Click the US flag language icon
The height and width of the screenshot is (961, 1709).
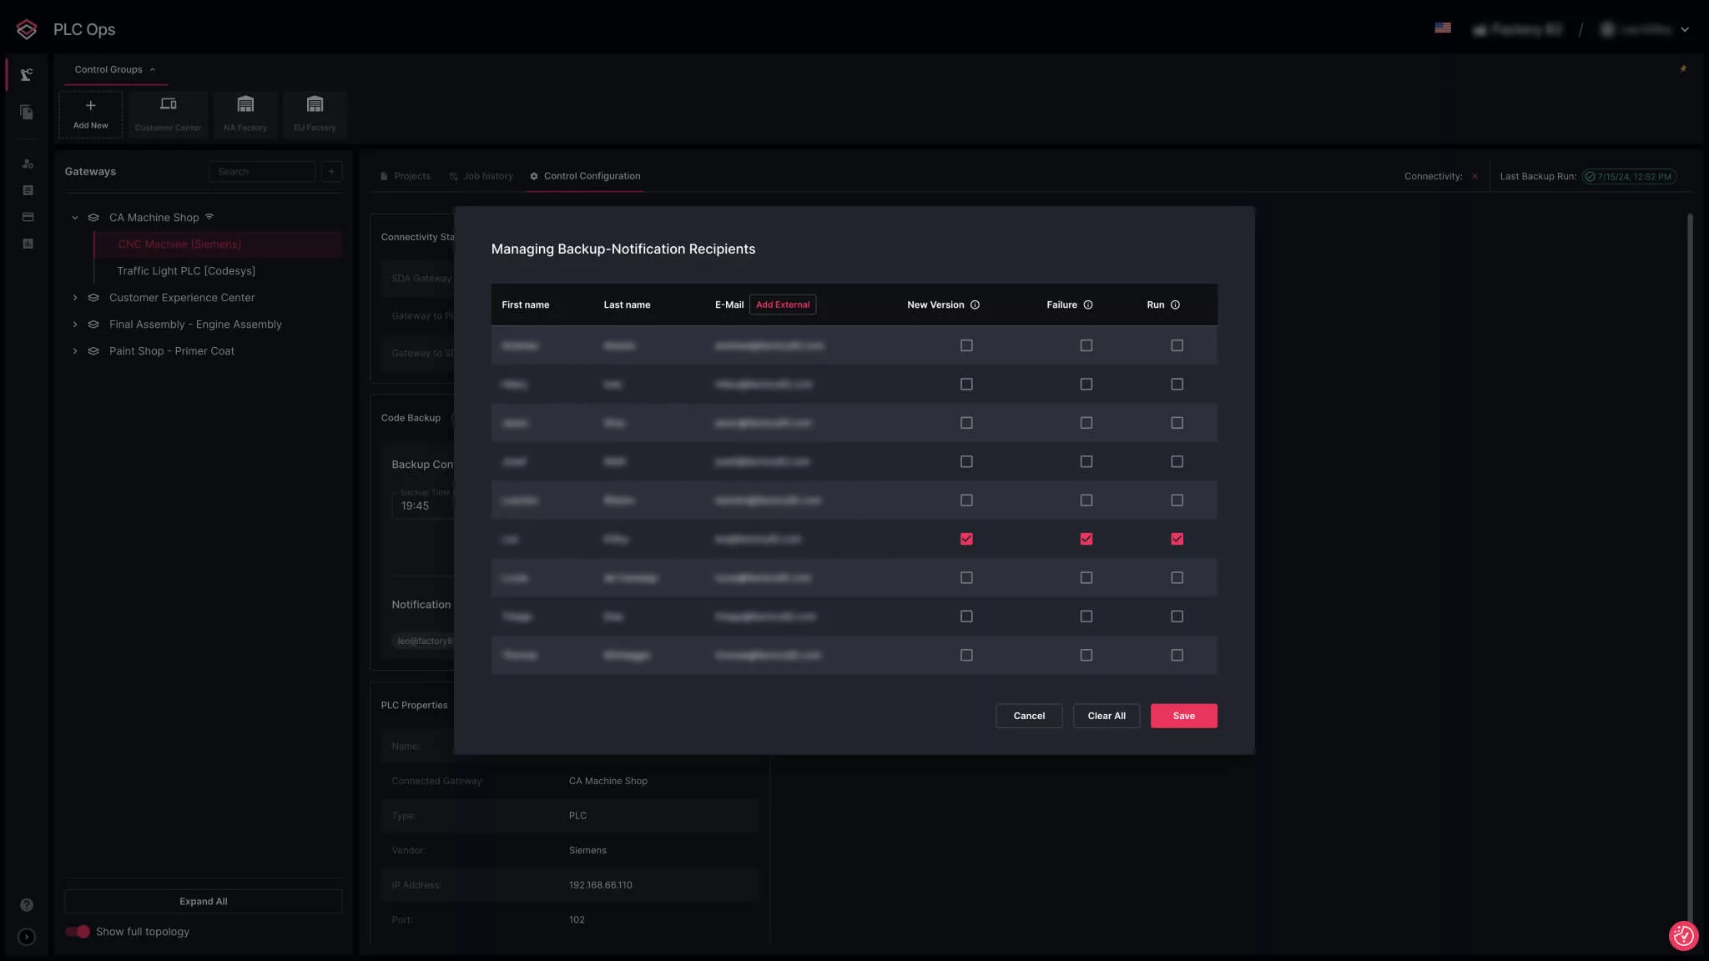click(1443, 28)
